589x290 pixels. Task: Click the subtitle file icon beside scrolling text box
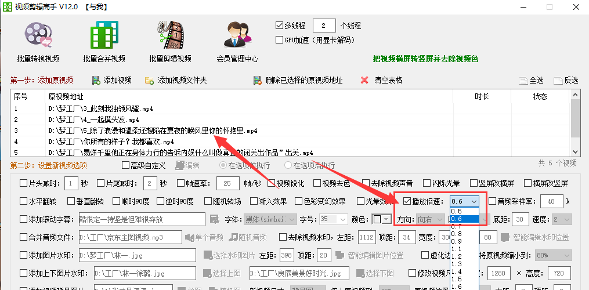click(x=214, y=219)
